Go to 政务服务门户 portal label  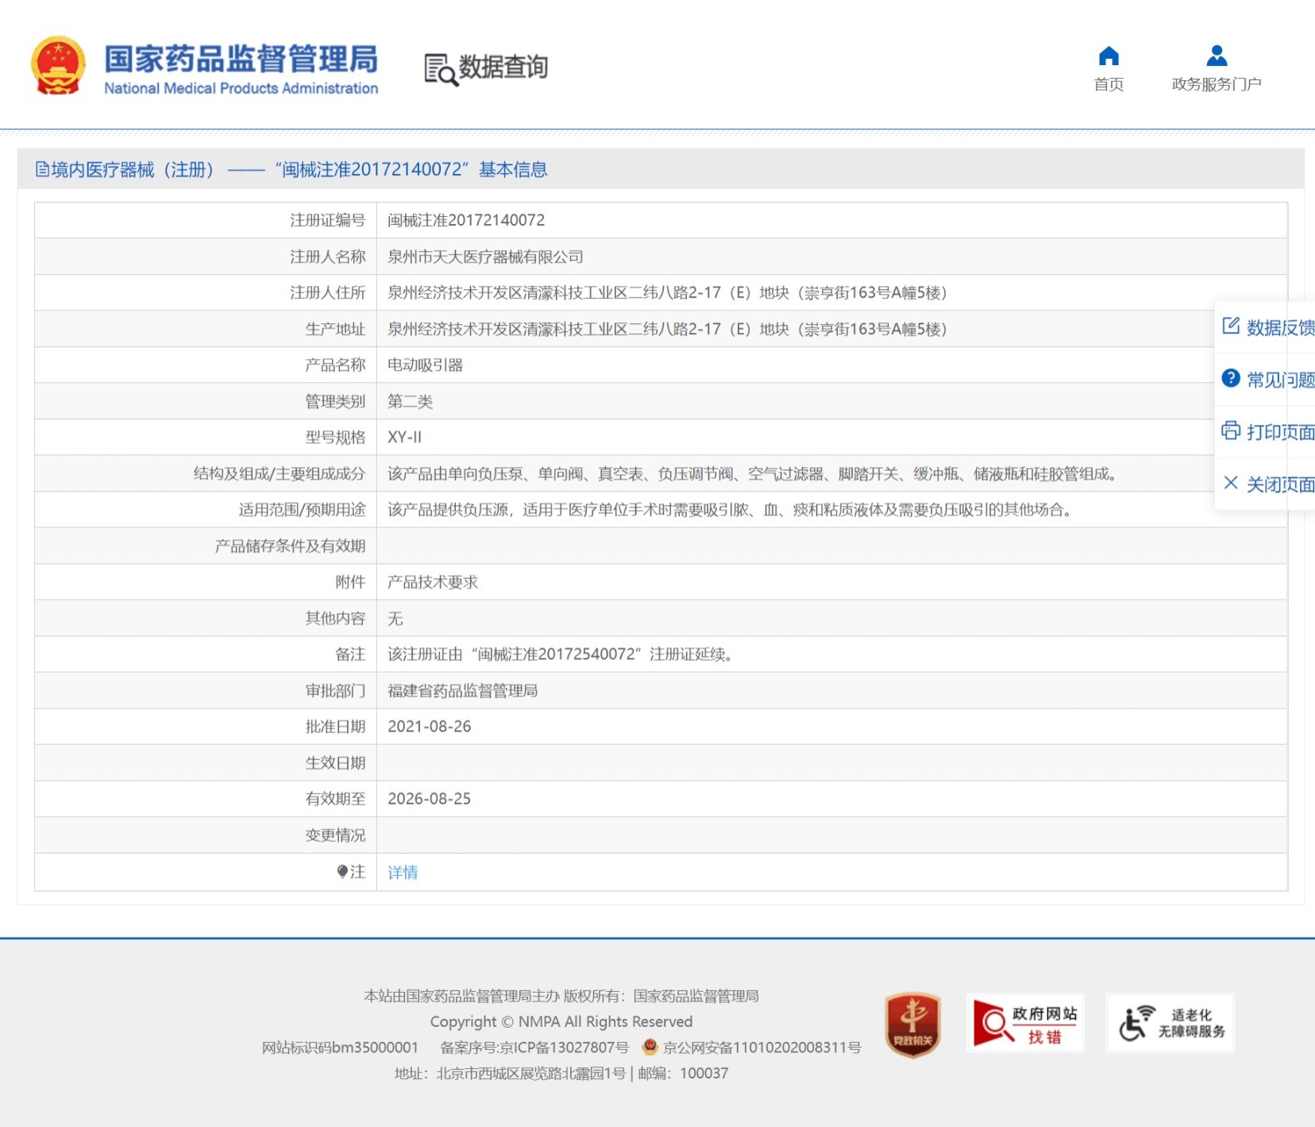pyautogui.click(x=1216, y=84)
